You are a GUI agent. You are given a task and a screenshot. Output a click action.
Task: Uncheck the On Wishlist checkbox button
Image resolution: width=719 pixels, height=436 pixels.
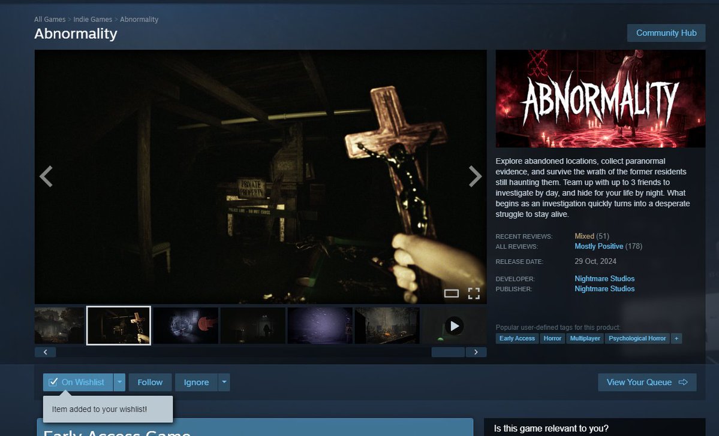coord(78,382)
